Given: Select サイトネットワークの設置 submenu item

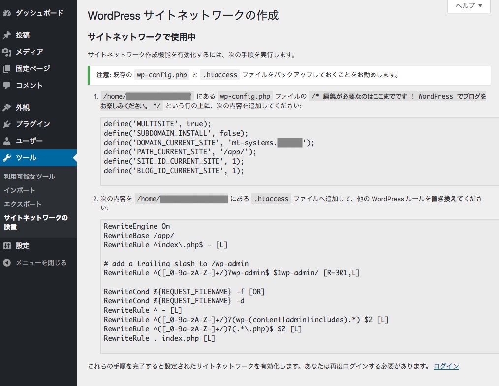Looking at the screenshot, I should [35, 222].
